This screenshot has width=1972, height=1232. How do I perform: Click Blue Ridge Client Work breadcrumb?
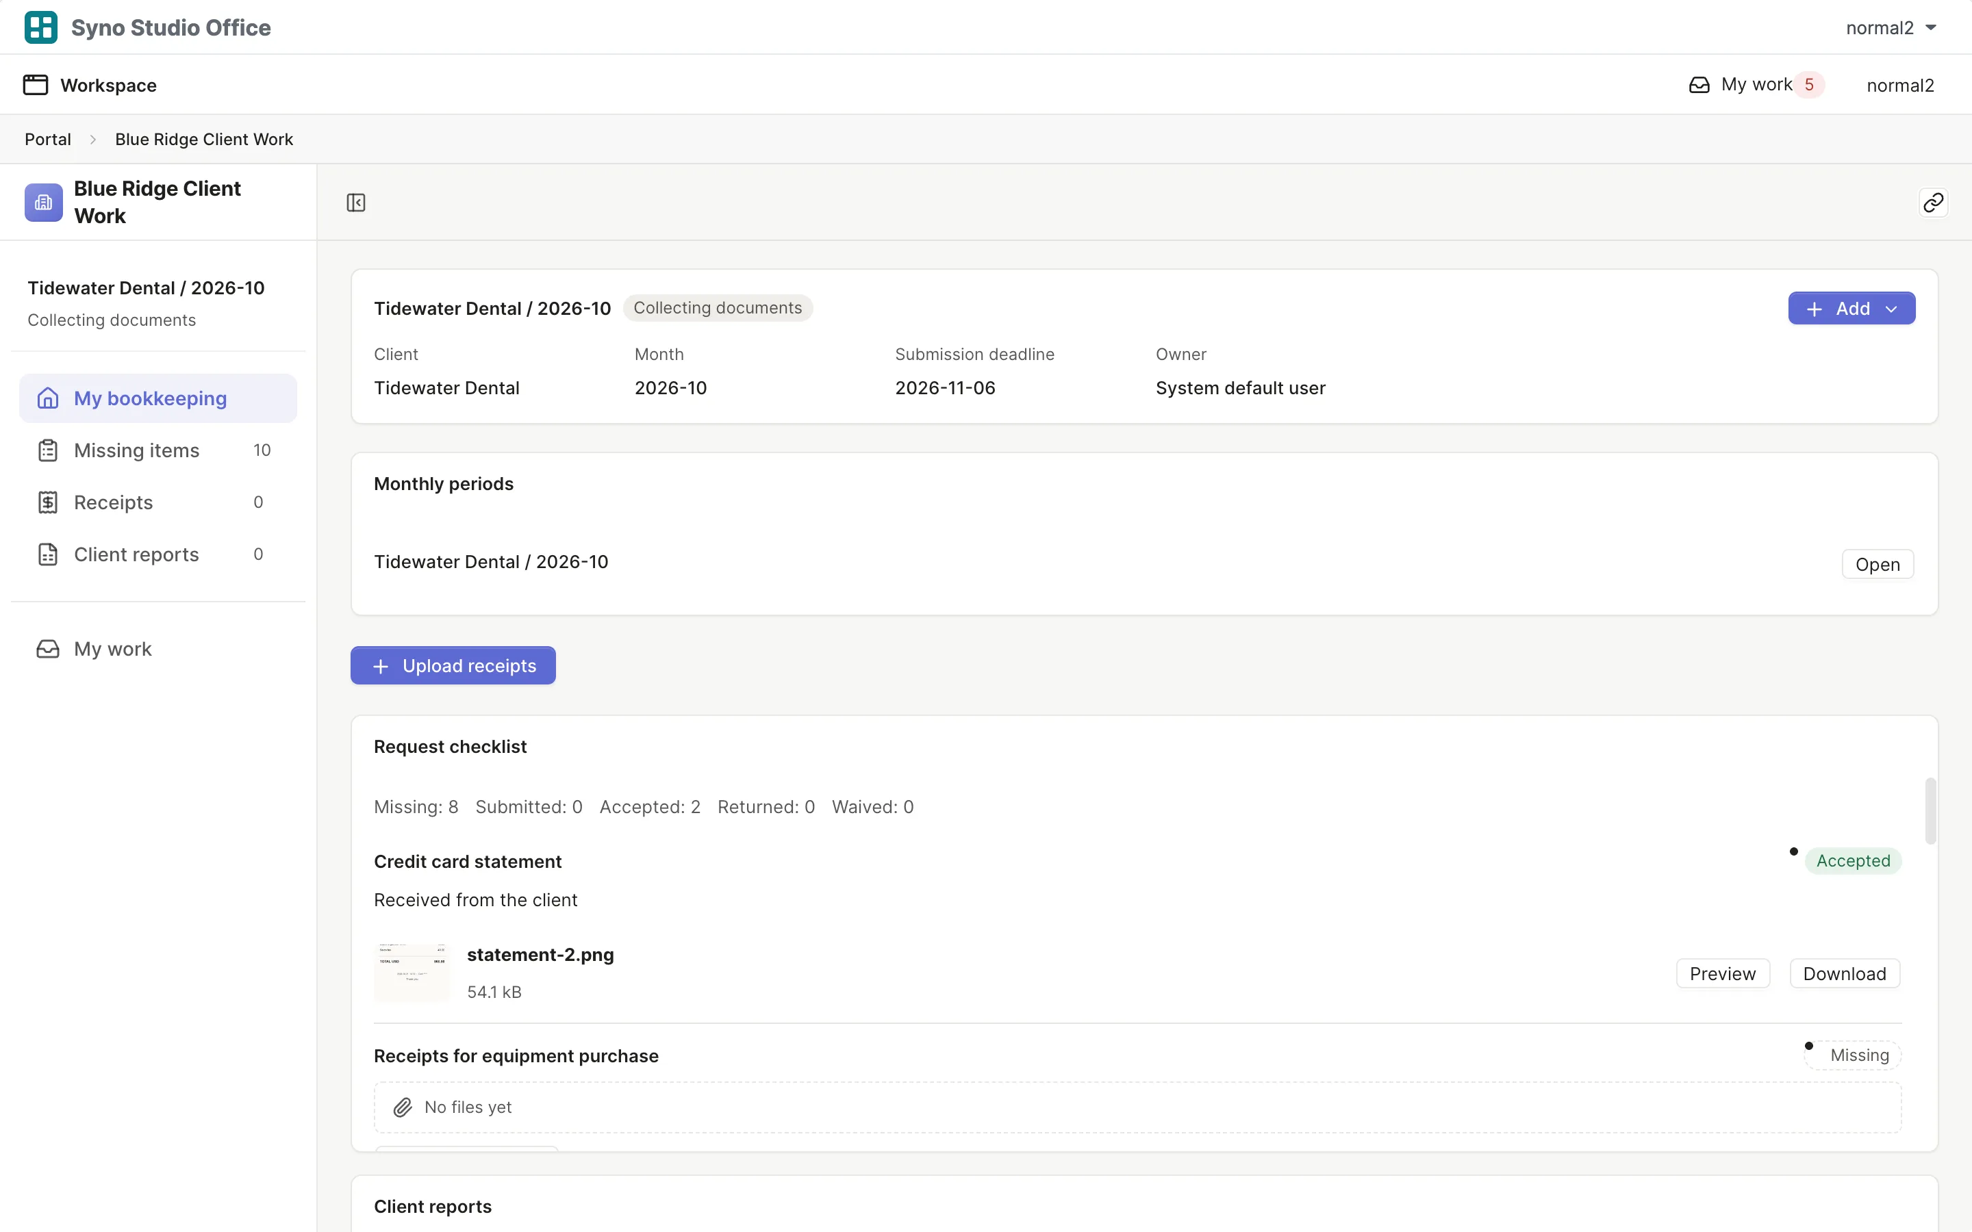pyautogui.click(x=204, y=140)
